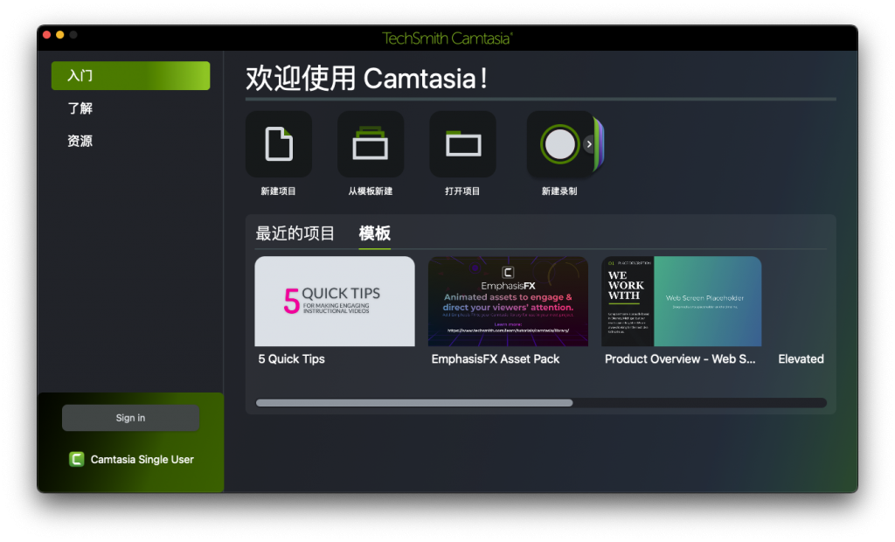Expand the arrow beside the New Recording (新建录制) button
The image size is (895, 542).
tap(589, 144)
